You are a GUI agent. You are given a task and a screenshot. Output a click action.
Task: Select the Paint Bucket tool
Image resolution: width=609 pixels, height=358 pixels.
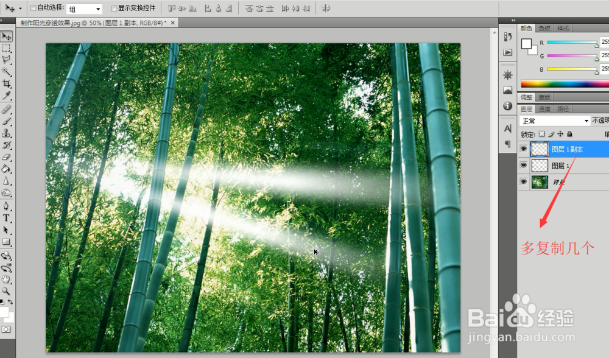6,169
